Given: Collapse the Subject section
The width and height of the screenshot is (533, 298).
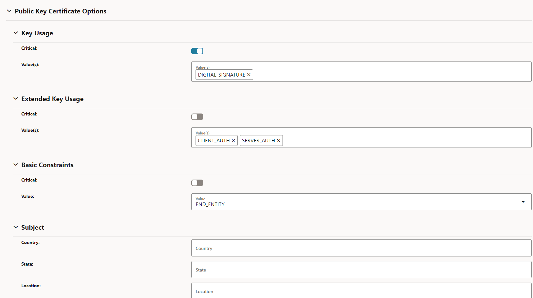Looking at the screenshot, I should 15,227.
